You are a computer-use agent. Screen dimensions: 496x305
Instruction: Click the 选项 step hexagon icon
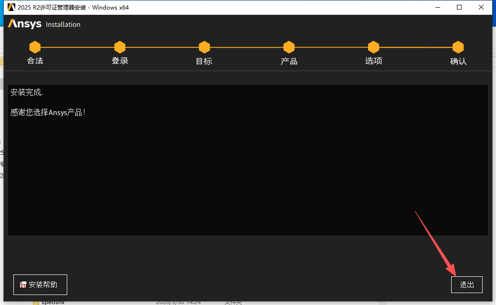tap(373, 47)
